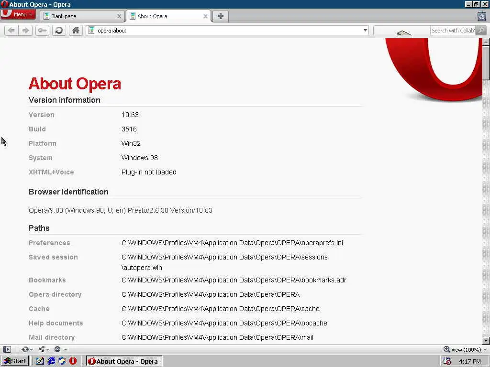This screenshot has width=490, height=367.
Task: Click the search magnifier button
Action: pos(481,30)
